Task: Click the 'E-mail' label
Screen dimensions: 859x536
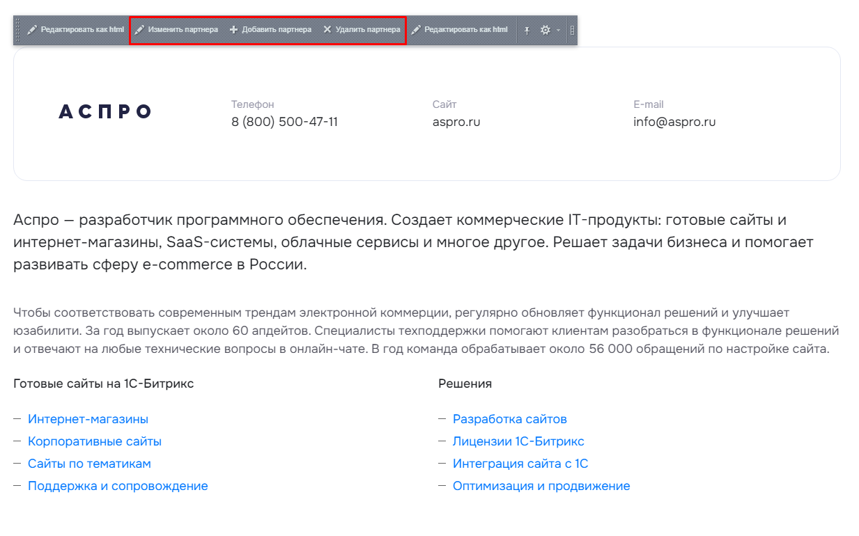Action: tap(649, 104)
